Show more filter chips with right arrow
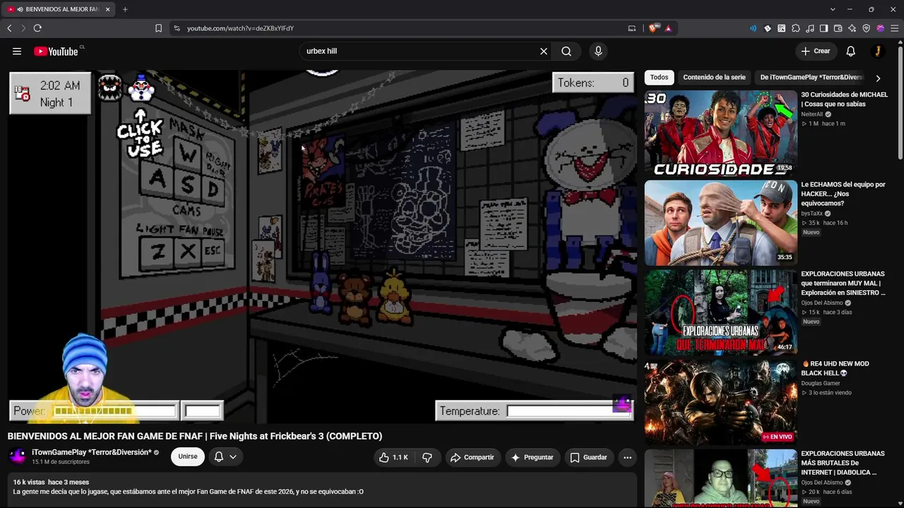The width and height of the screenshot is (904, 508). click(x=878, y=78)
